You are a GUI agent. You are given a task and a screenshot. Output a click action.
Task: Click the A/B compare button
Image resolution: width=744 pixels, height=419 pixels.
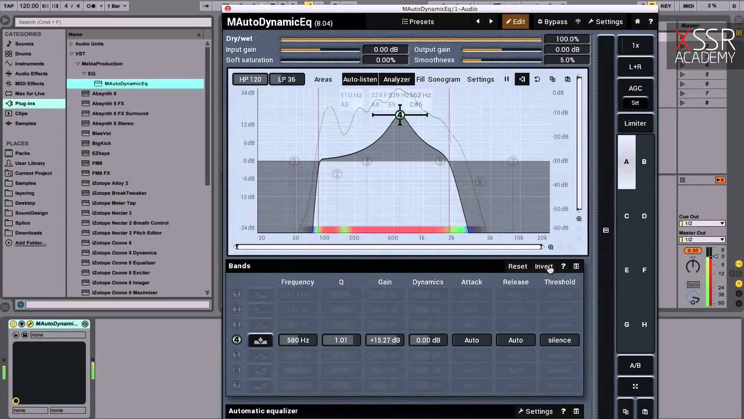tap(635, 365)
